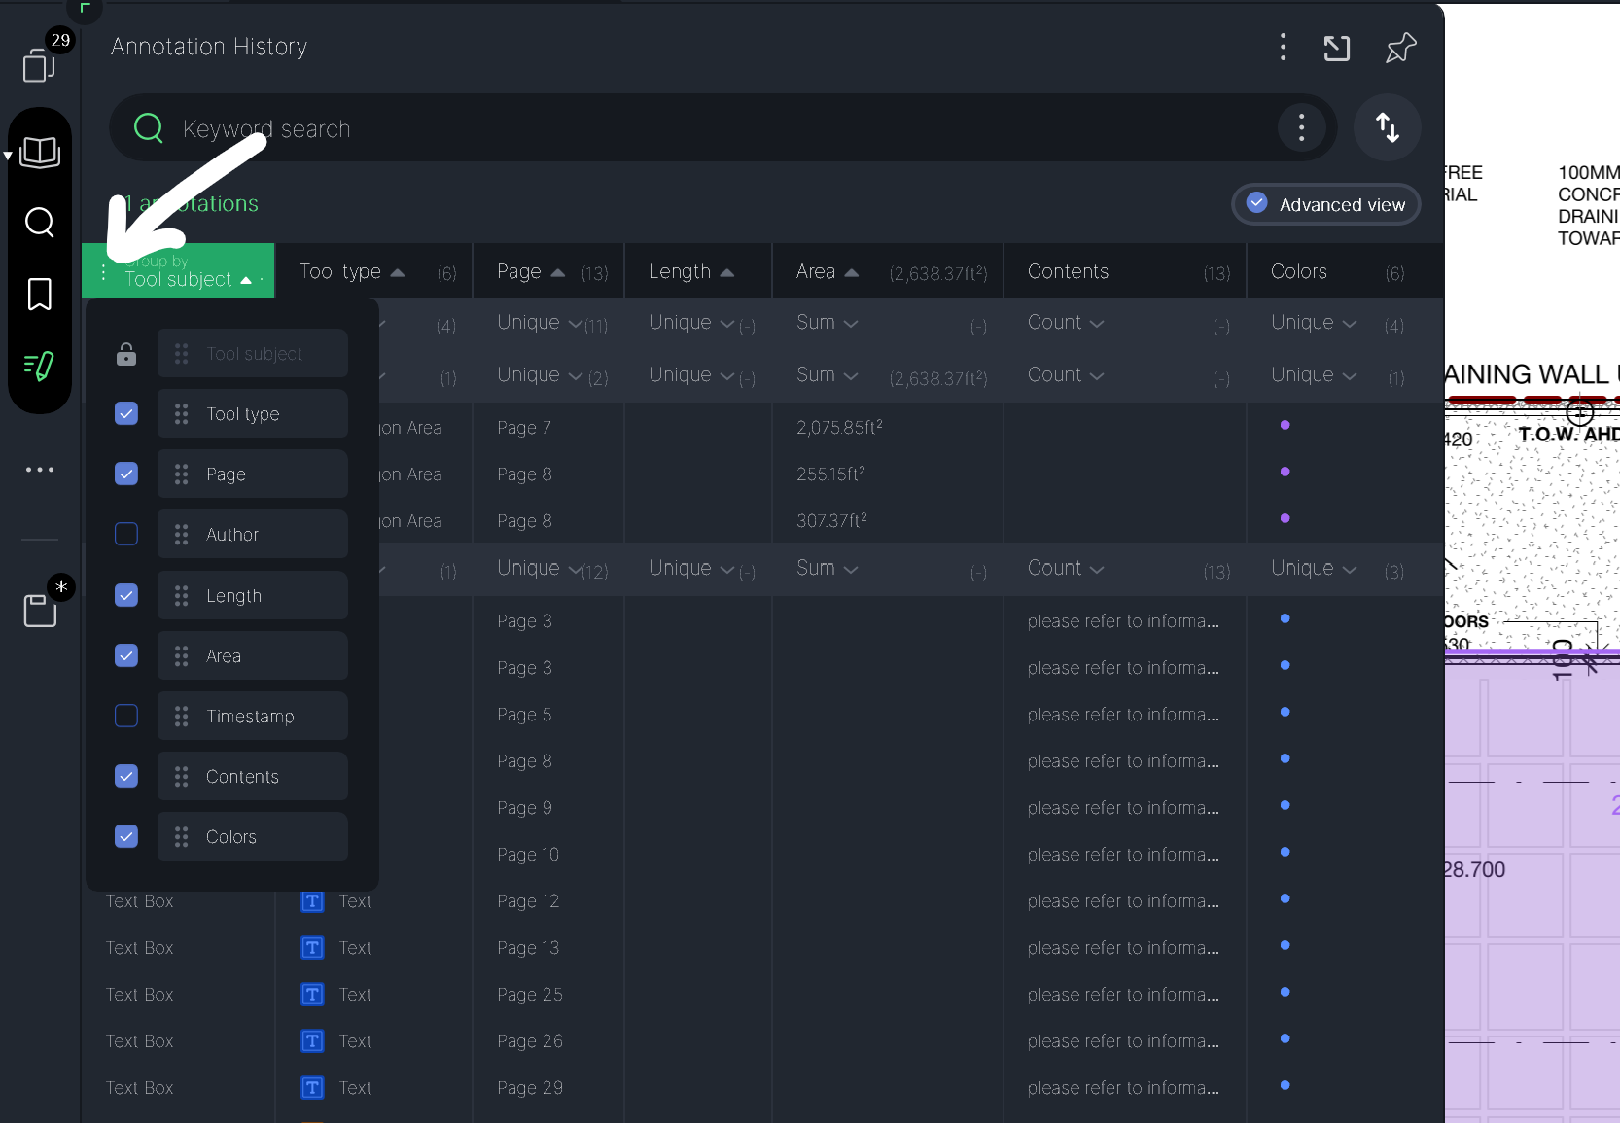The height and width of the screenshot is (1124, 1620).
Task: Uncheck the Tool type column checkbox
Action: click(x=126, y=414)
